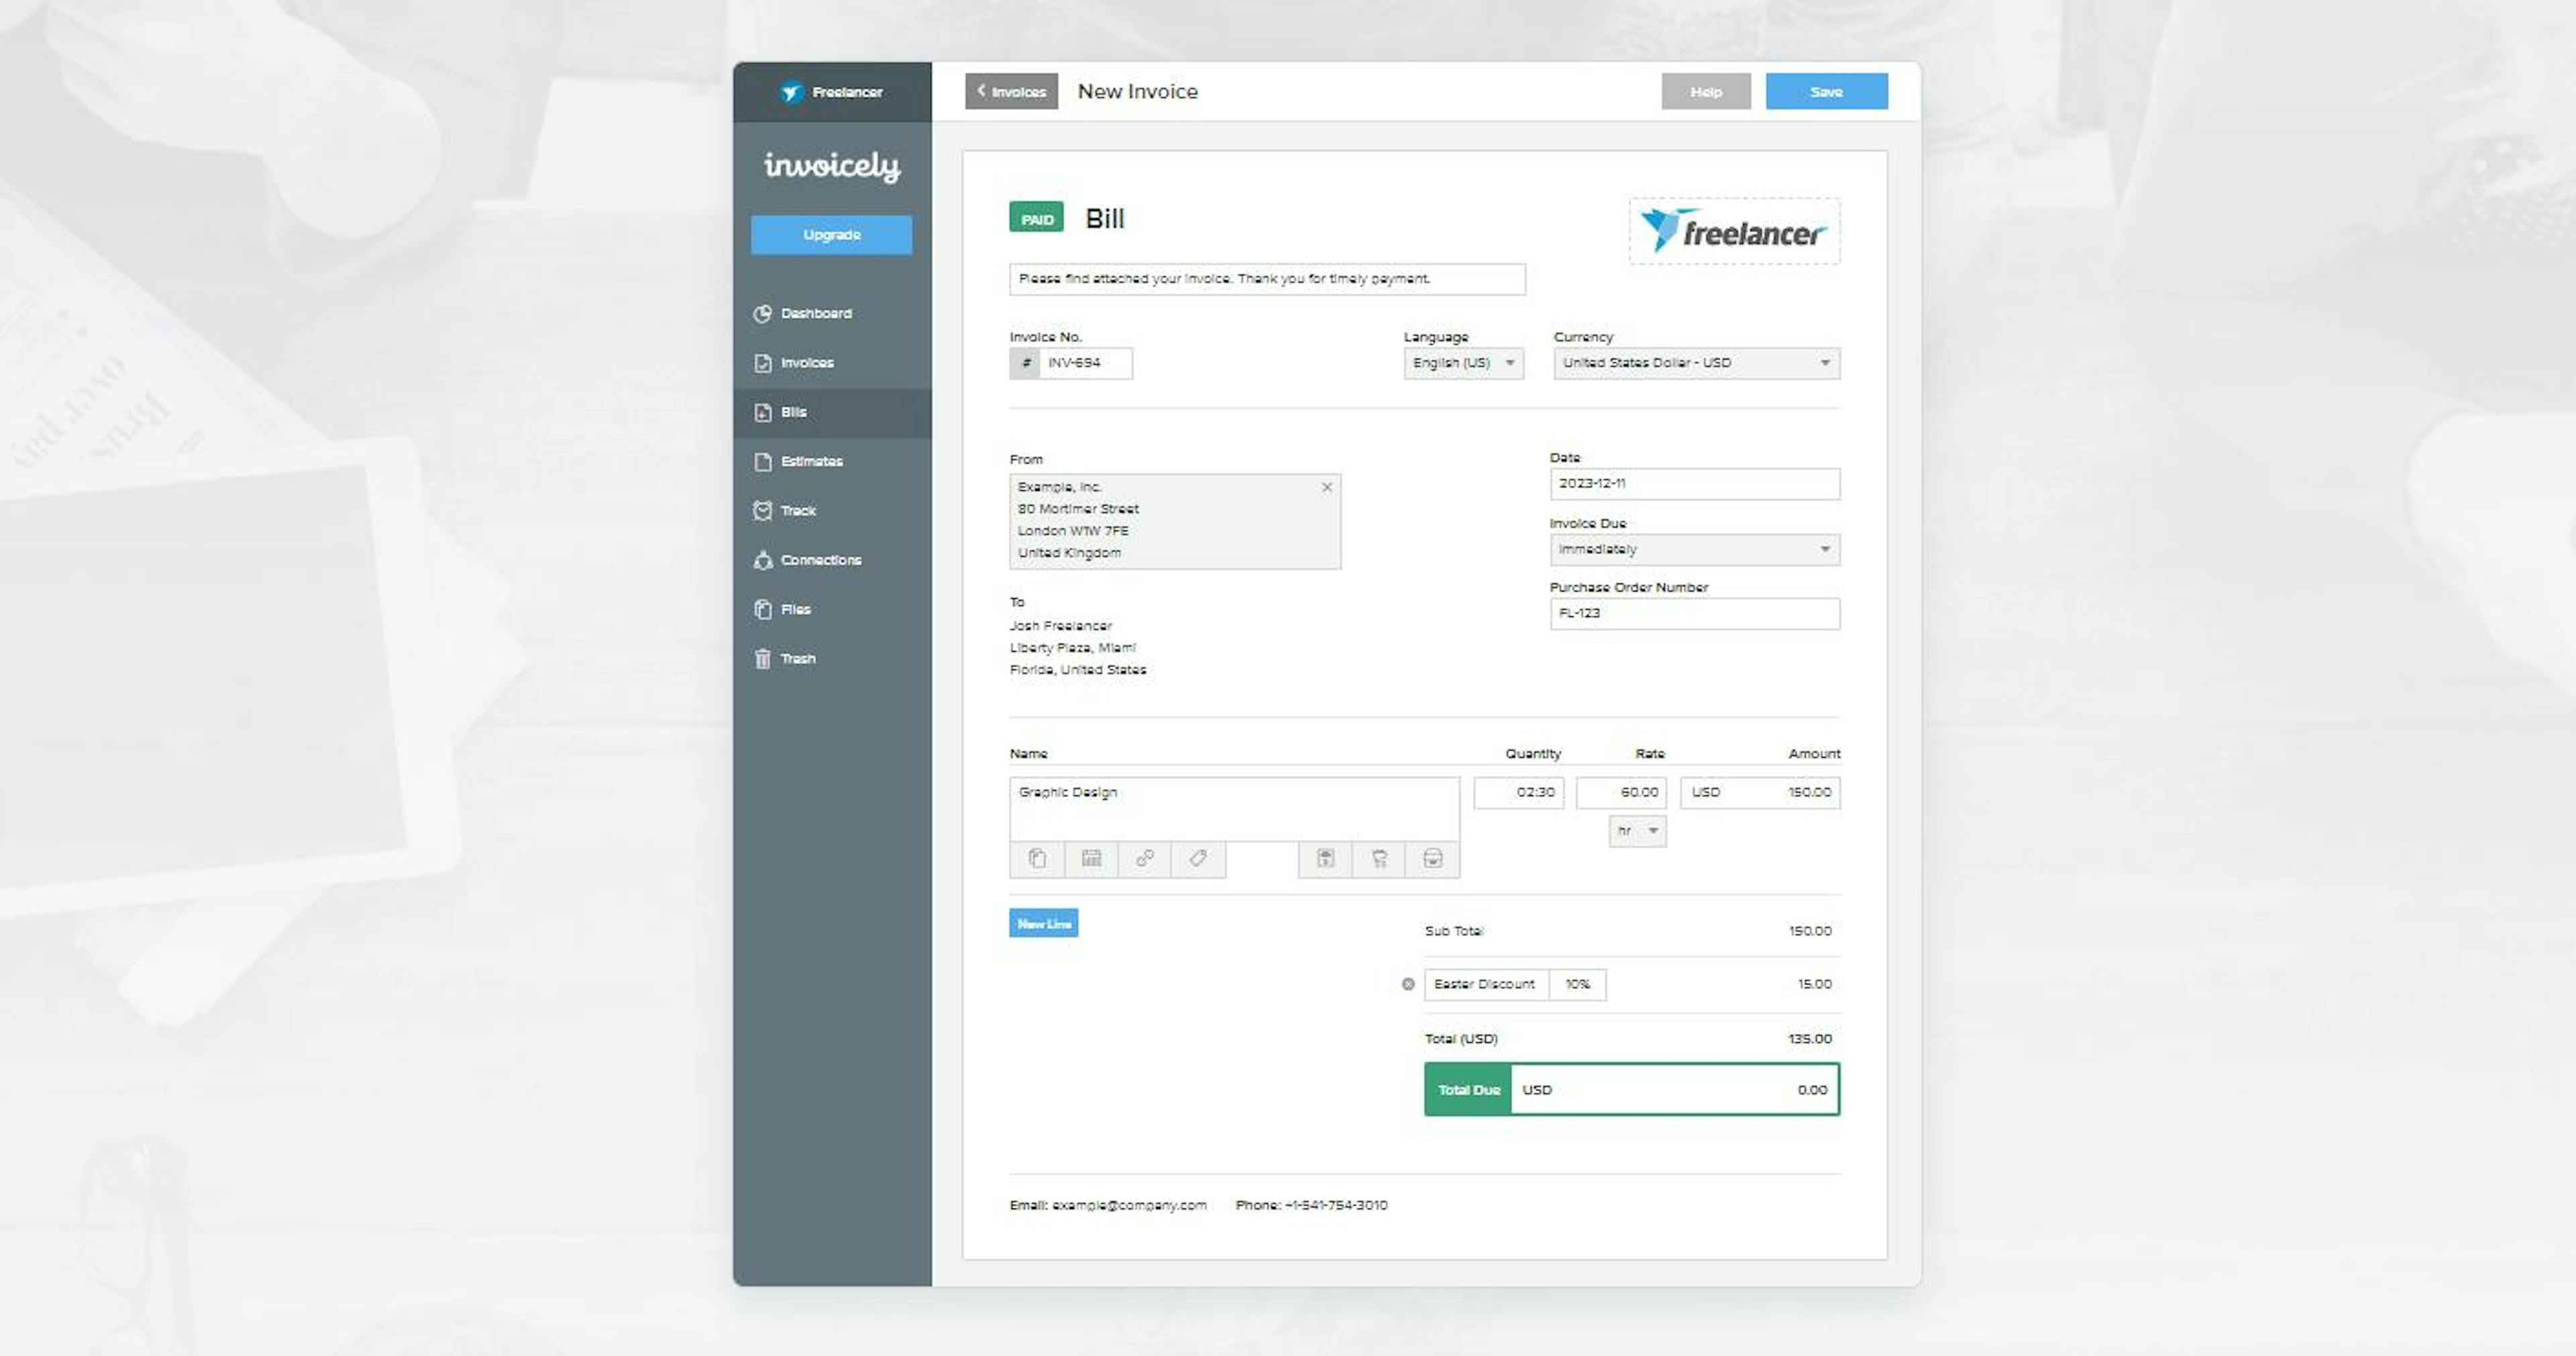This screenshot has width=2576, height=1356.
Task: Edit the Quantity field 02:30
Action: (x=1518, y=793)
